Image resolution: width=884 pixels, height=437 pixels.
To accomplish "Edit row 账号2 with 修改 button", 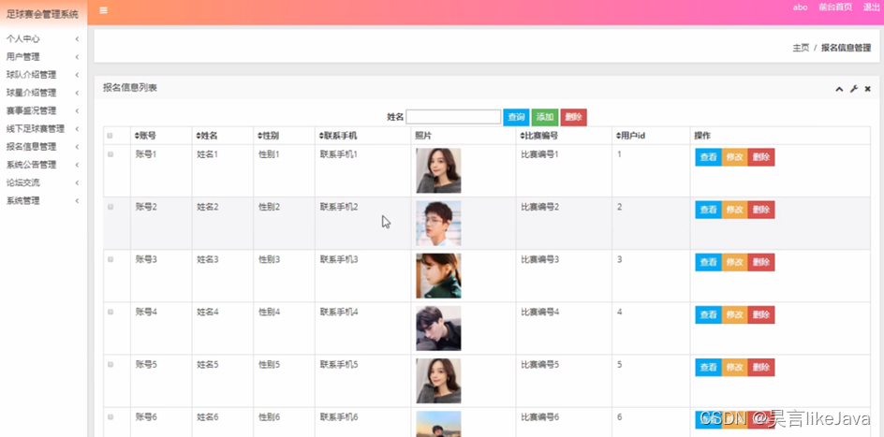I will pos(734,210).
